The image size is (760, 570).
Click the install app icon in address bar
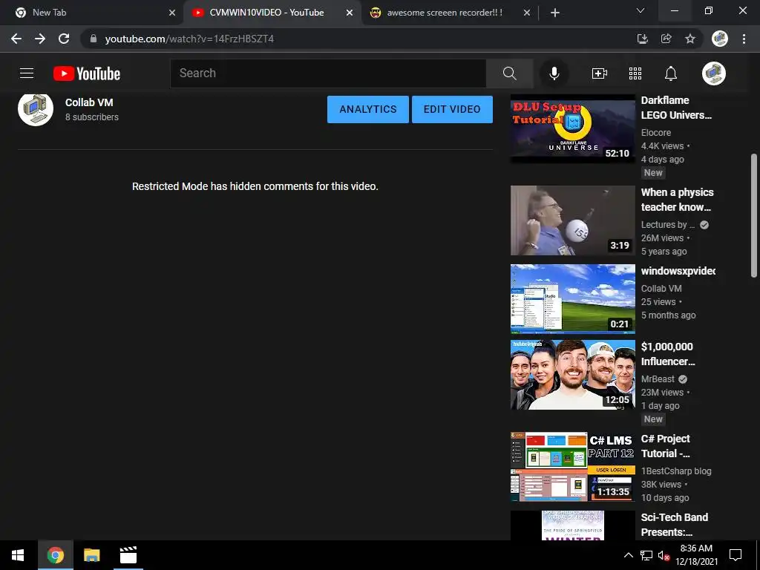643,39
